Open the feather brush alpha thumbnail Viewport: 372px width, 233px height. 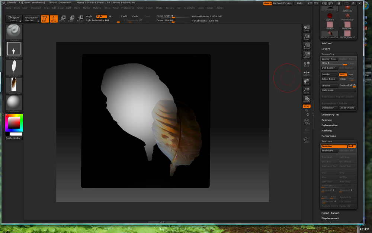click(x=14, y=68)
